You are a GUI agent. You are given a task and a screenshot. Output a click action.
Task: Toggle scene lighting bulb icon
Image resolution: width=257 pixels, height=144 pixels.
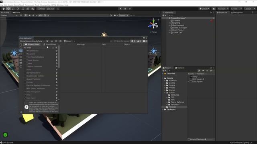point(26,15)
